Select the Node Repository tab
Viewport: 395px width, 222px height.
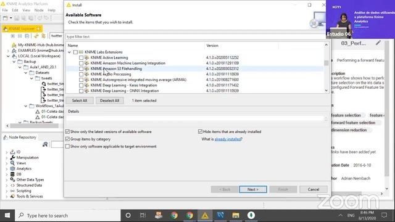20,137
